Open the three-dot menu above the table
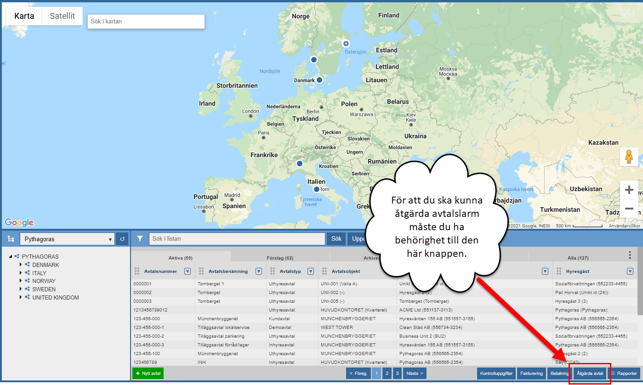 tap(630, 255)
